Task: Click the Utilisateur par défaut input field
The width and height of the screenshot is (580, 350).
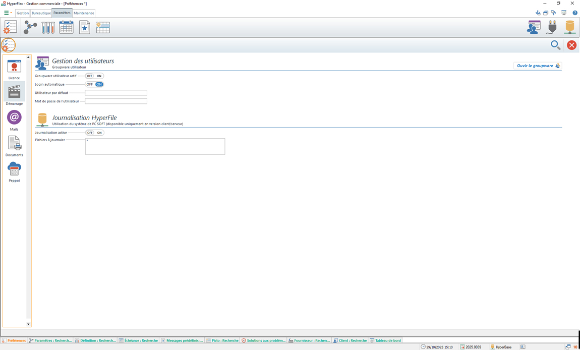Action: tap(116, 93)
